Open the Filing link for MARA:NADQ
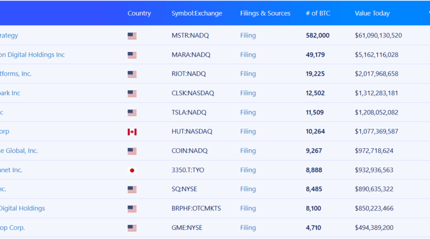Screen dimensions: 430x239 click(x=248, y=55)
